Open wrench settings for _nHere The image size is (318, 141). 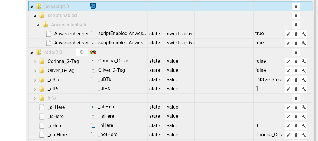[x=304, y=126]
